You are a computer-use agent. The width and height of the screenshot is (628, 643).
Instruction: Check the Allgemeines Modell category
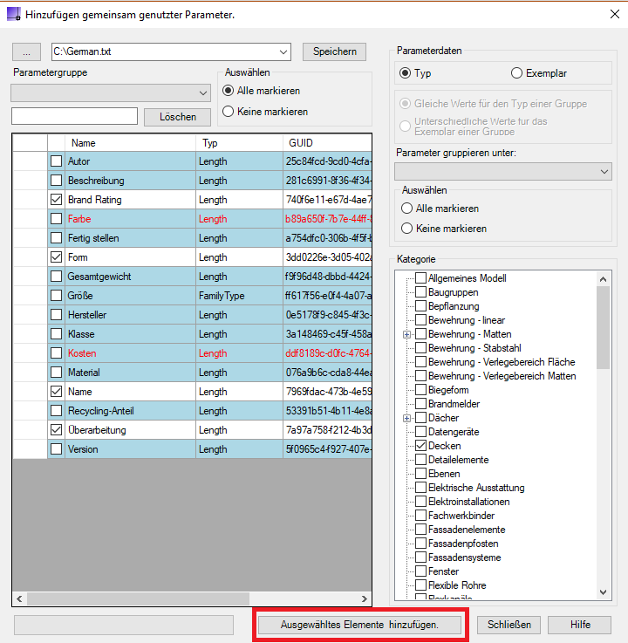click(x=420, y=278)
